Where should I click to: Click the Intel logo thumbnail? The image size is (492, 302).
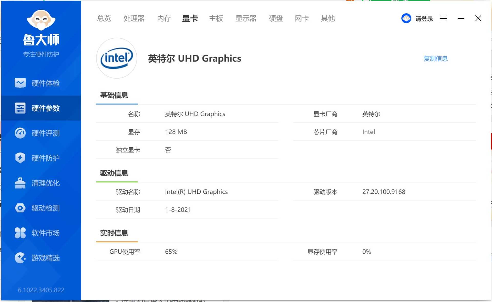(117, 58)
